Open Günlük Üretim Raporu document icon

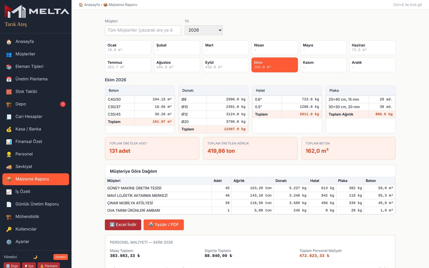[9, 204]
